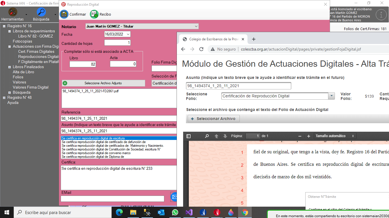Collapse the Libros de requerimientos node
The image size is (389, 218).
click(x=9, y=31)
